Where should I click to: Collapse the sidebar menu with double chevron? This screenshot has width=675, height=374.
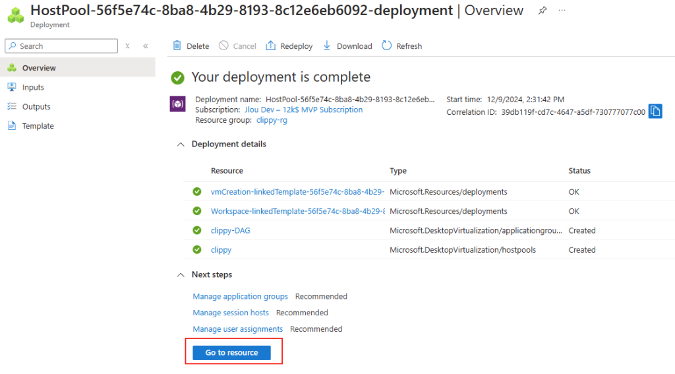pyautogui.click(x=146, y=46)
